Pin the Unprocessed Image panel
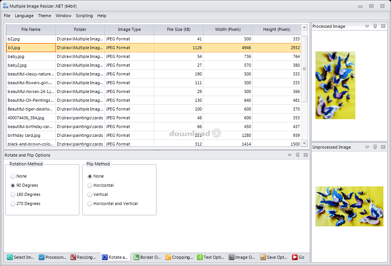Screen dimensions: 391x266 (375, 147)
